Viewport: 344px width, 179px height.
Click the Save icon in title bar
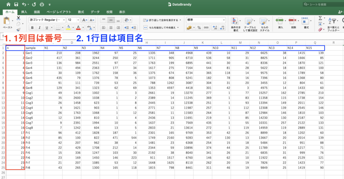coord(16,4)
